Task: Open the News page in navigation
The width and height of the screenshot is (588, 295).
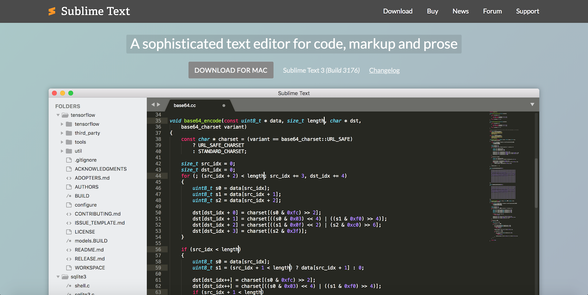Action: tap(460, 11)
